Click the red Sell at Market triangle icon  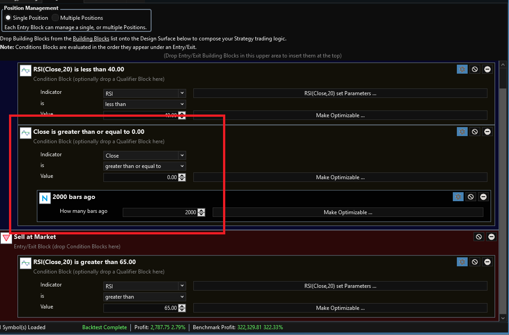(x=6, y=238)
